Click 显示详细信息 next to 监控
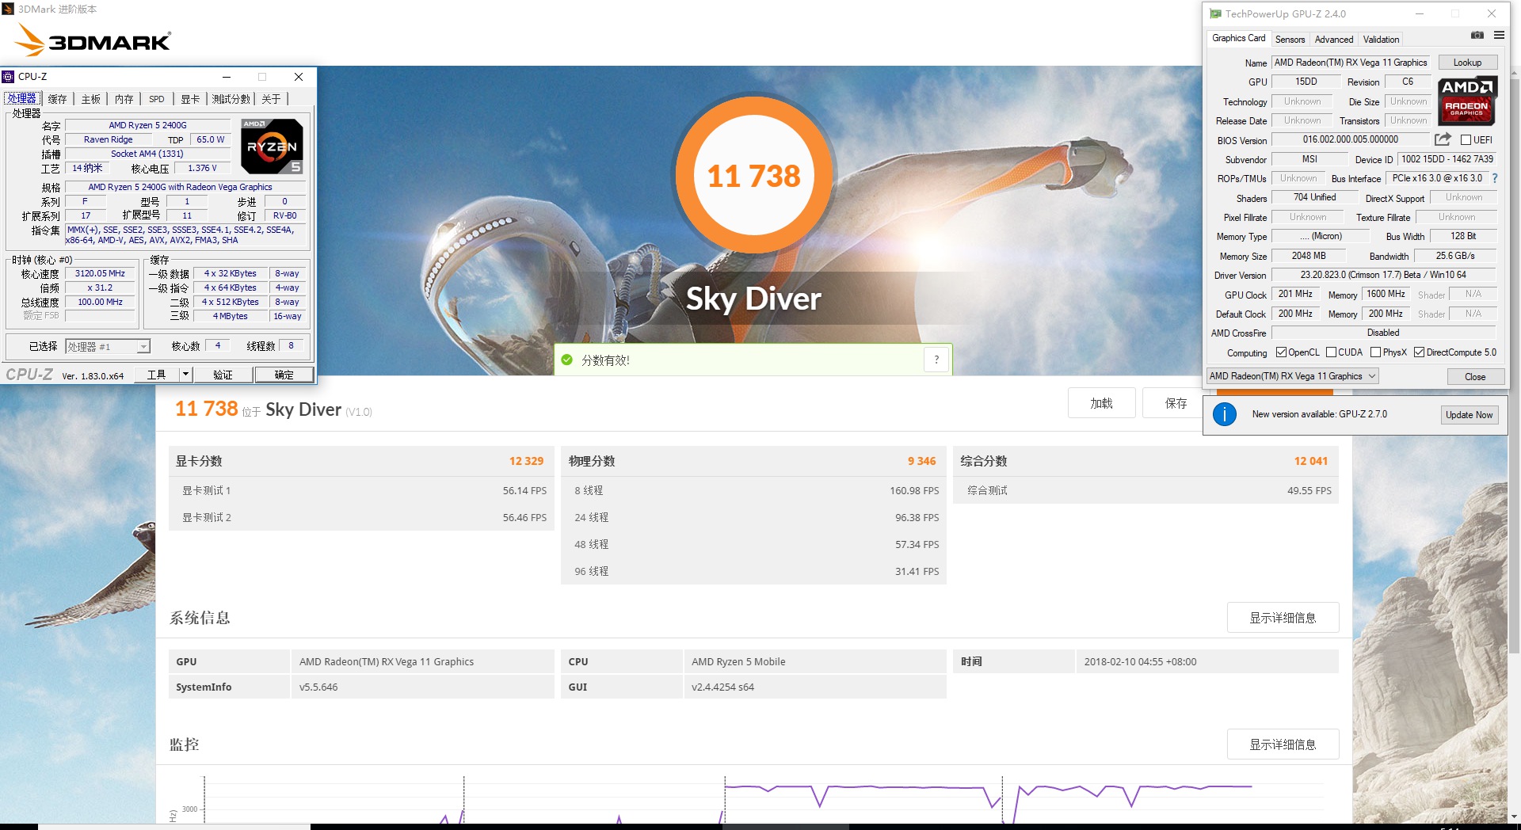The height and width of the screenshot is (830, 1521). (x=1283, y=744)
